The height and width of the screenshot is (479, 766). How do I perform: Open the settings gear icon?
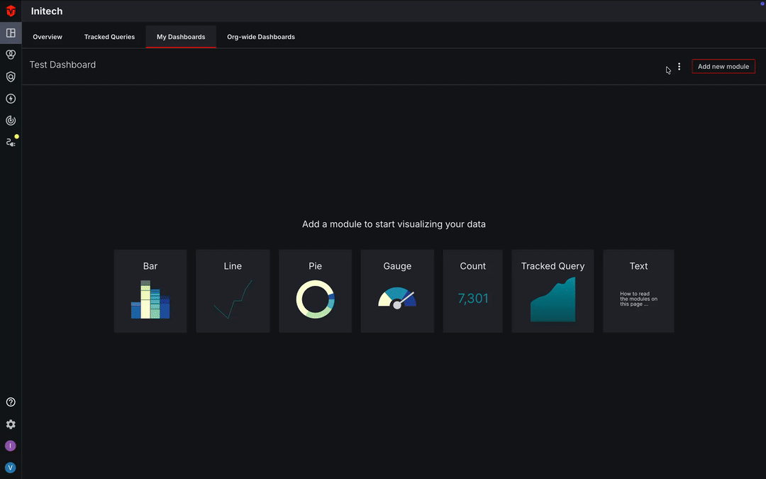click(x=10, y=424)
